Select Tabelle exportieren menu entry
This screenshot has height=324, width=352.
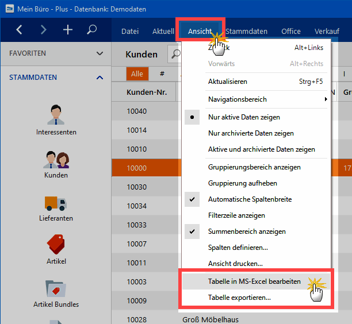[239, 298]
